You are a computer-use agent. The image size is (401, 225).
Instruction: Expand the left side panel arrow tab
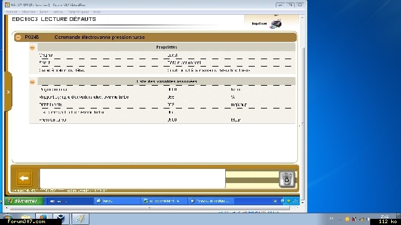pyautogui.click(x=8, y=92)
